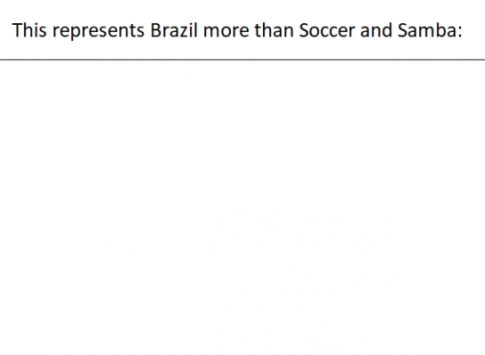Click the space between "Soccer" and "and"
This screenshot has width=485, height=355.
click(x=358, y=31)
